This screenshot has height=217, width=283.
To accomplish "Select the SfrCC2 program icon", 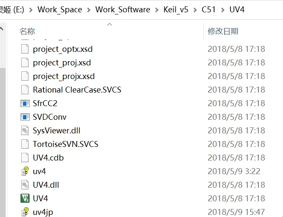I will pos(25,103).
